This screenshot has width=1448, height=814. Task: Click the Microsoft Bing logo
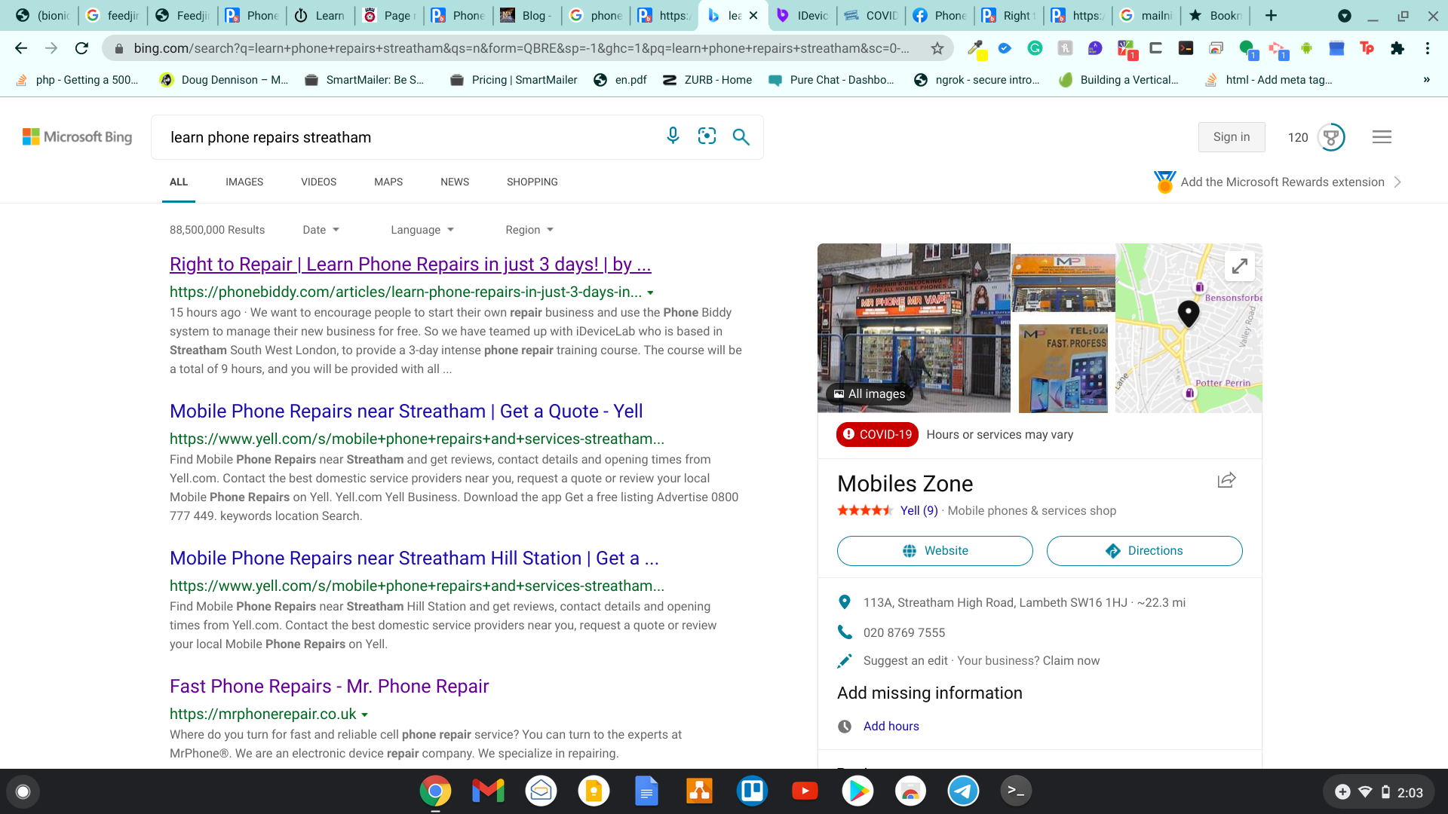(77, 136)
